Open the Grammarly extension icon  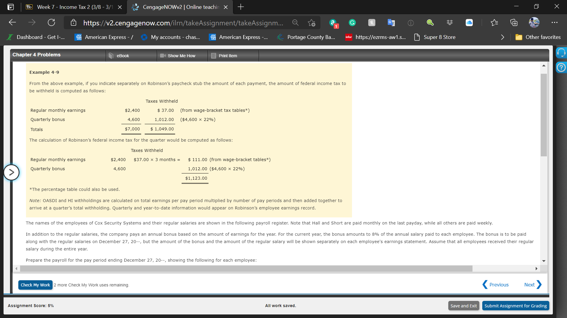(352, 23)
